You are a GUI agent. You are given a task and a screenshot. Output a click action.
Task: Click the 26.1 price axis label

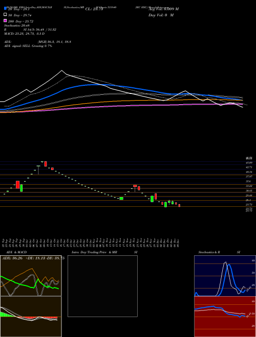[x=248, y=200]
